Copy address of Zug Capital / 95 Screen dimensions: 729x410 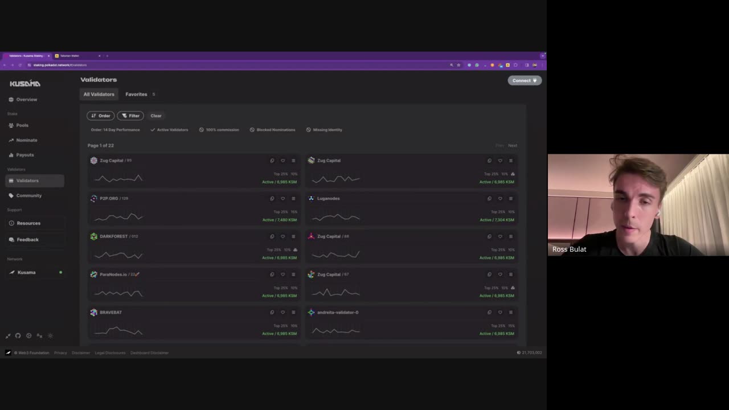tap(272, 161)
